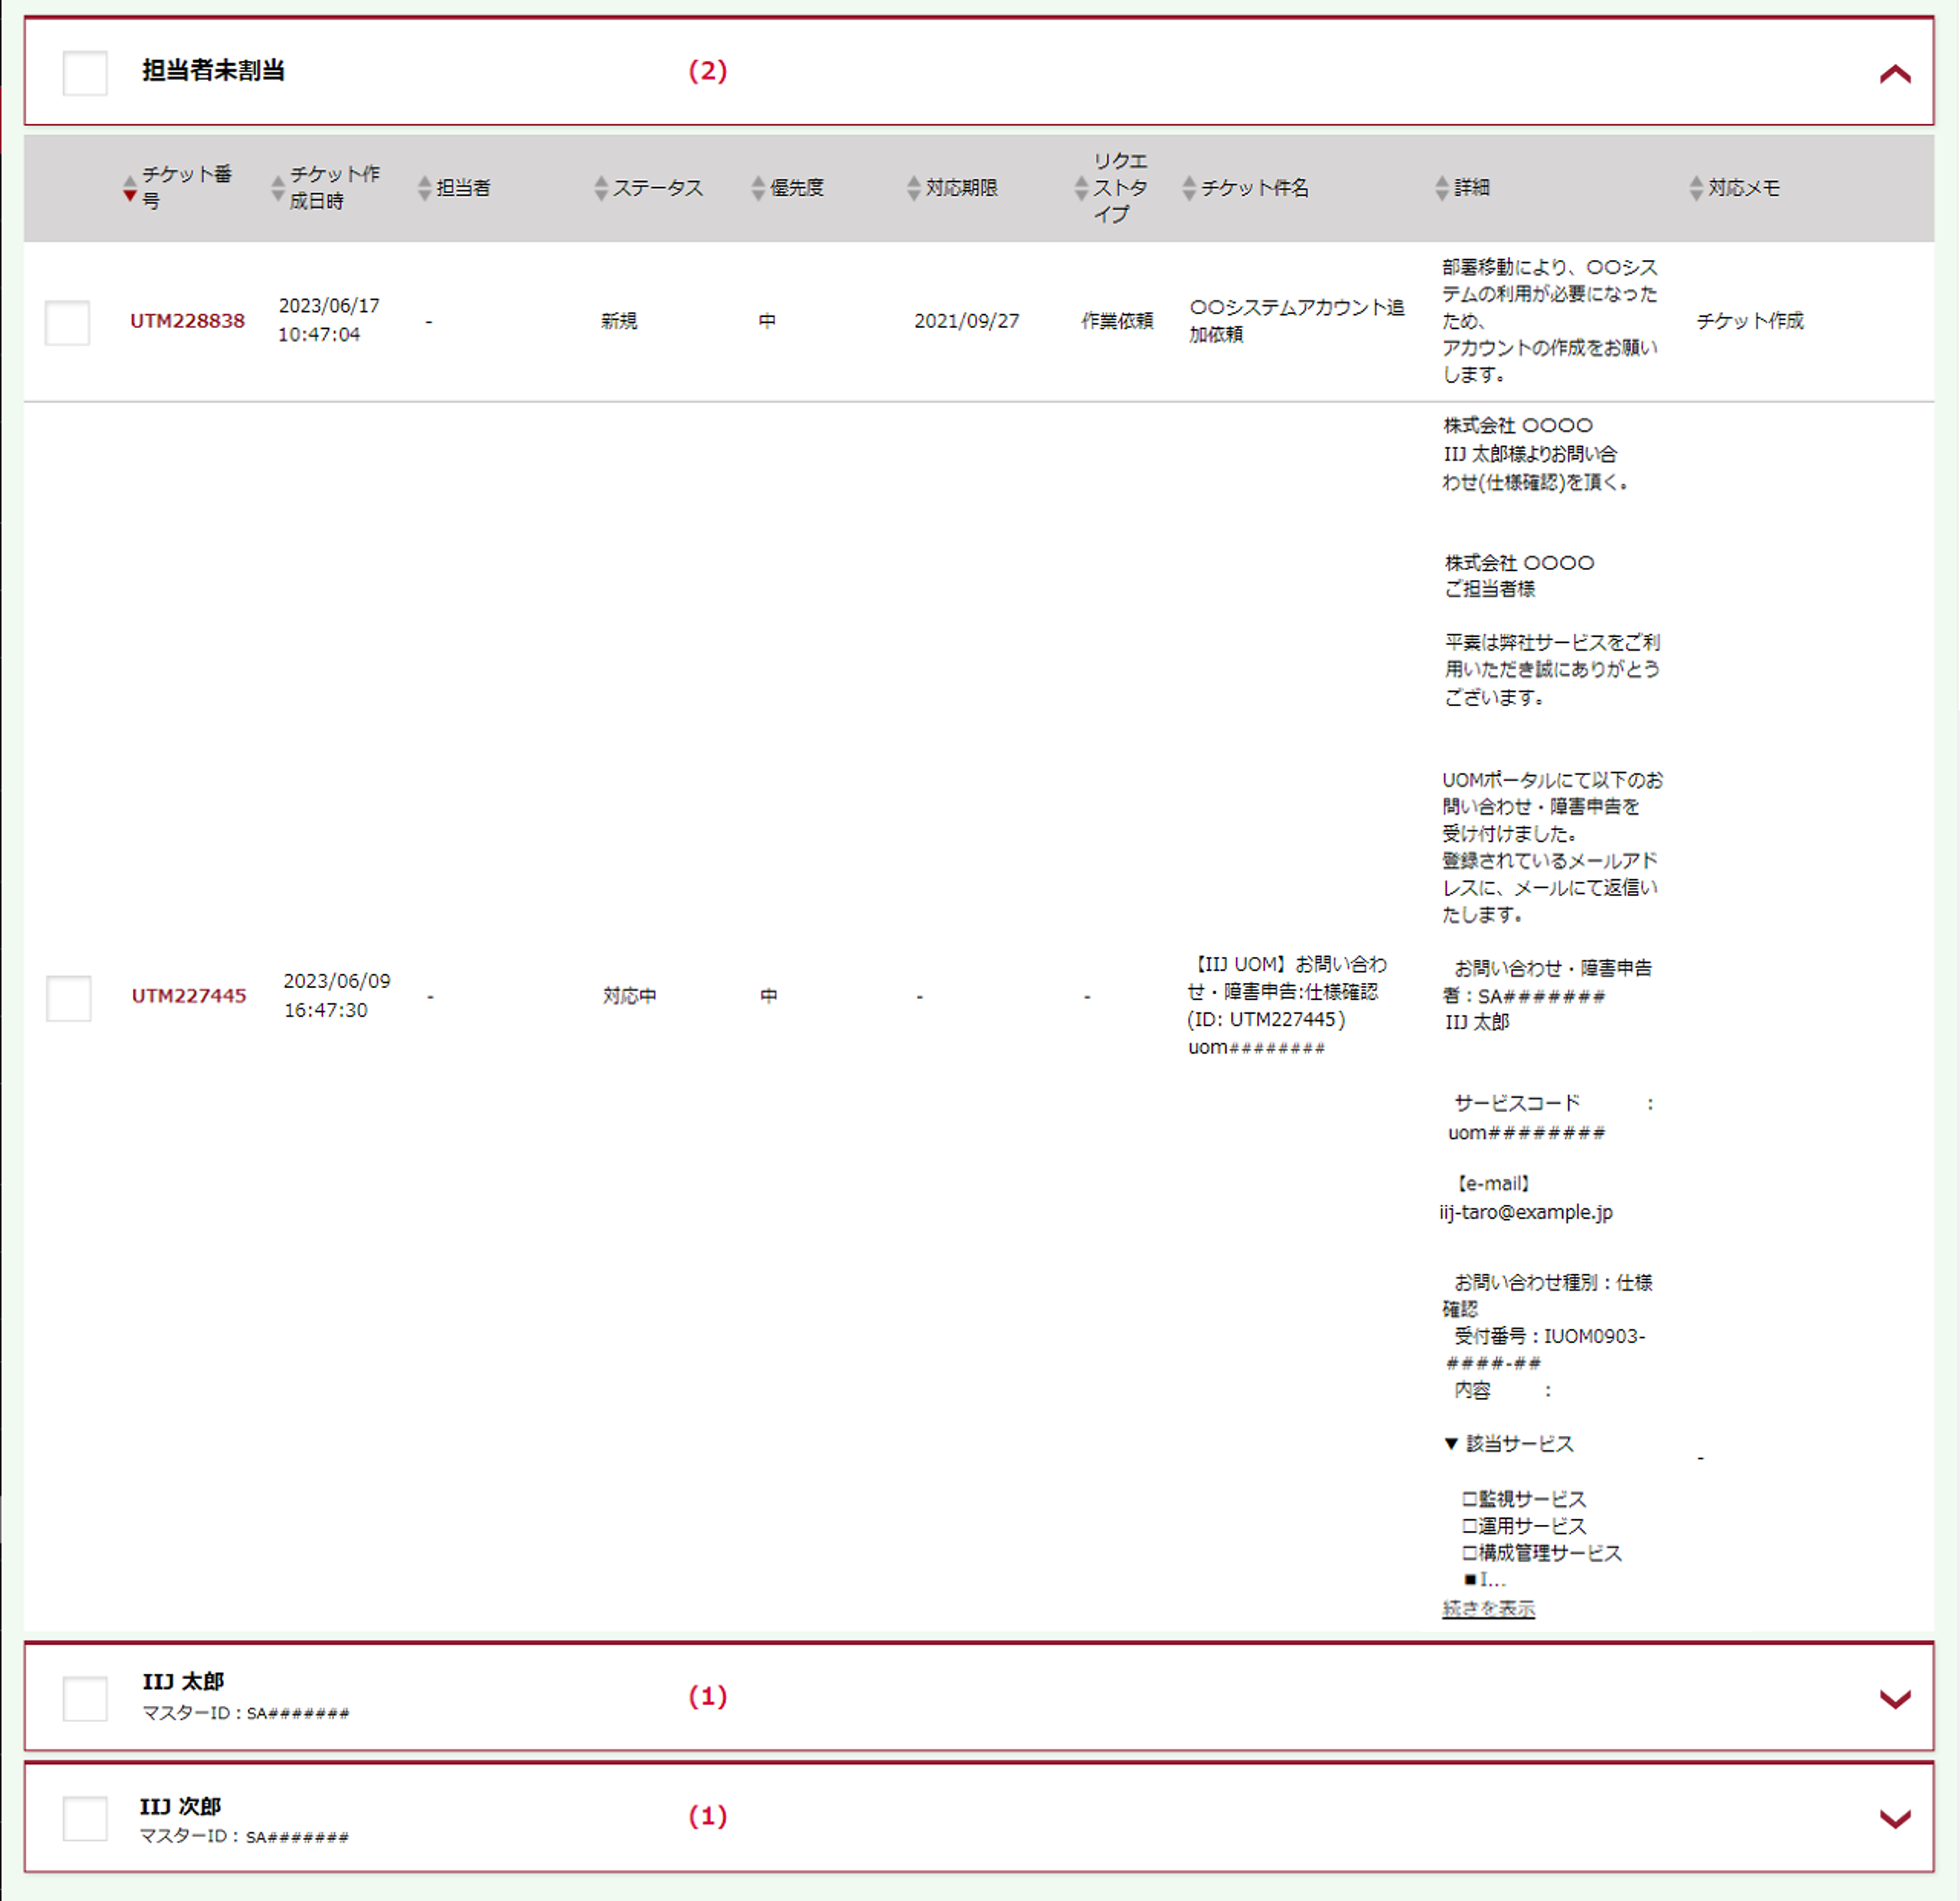Open ticket link UTM227445
The width and height of the screenshot is (1960, 1901).
tap(189, 996)
